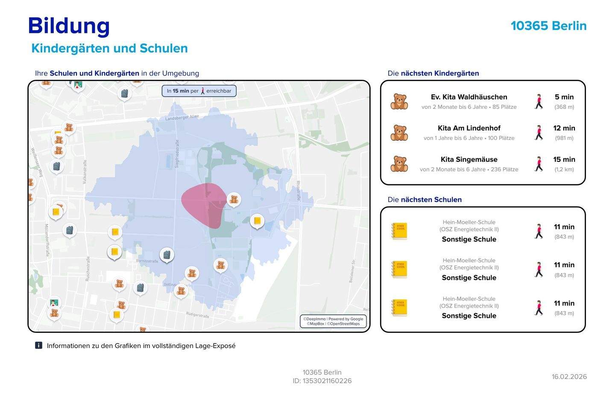Open the Kita Am Lindenhof entry

[469, 128]
